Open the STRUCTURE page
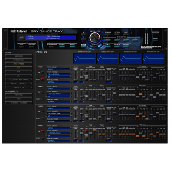 (19, 60)
